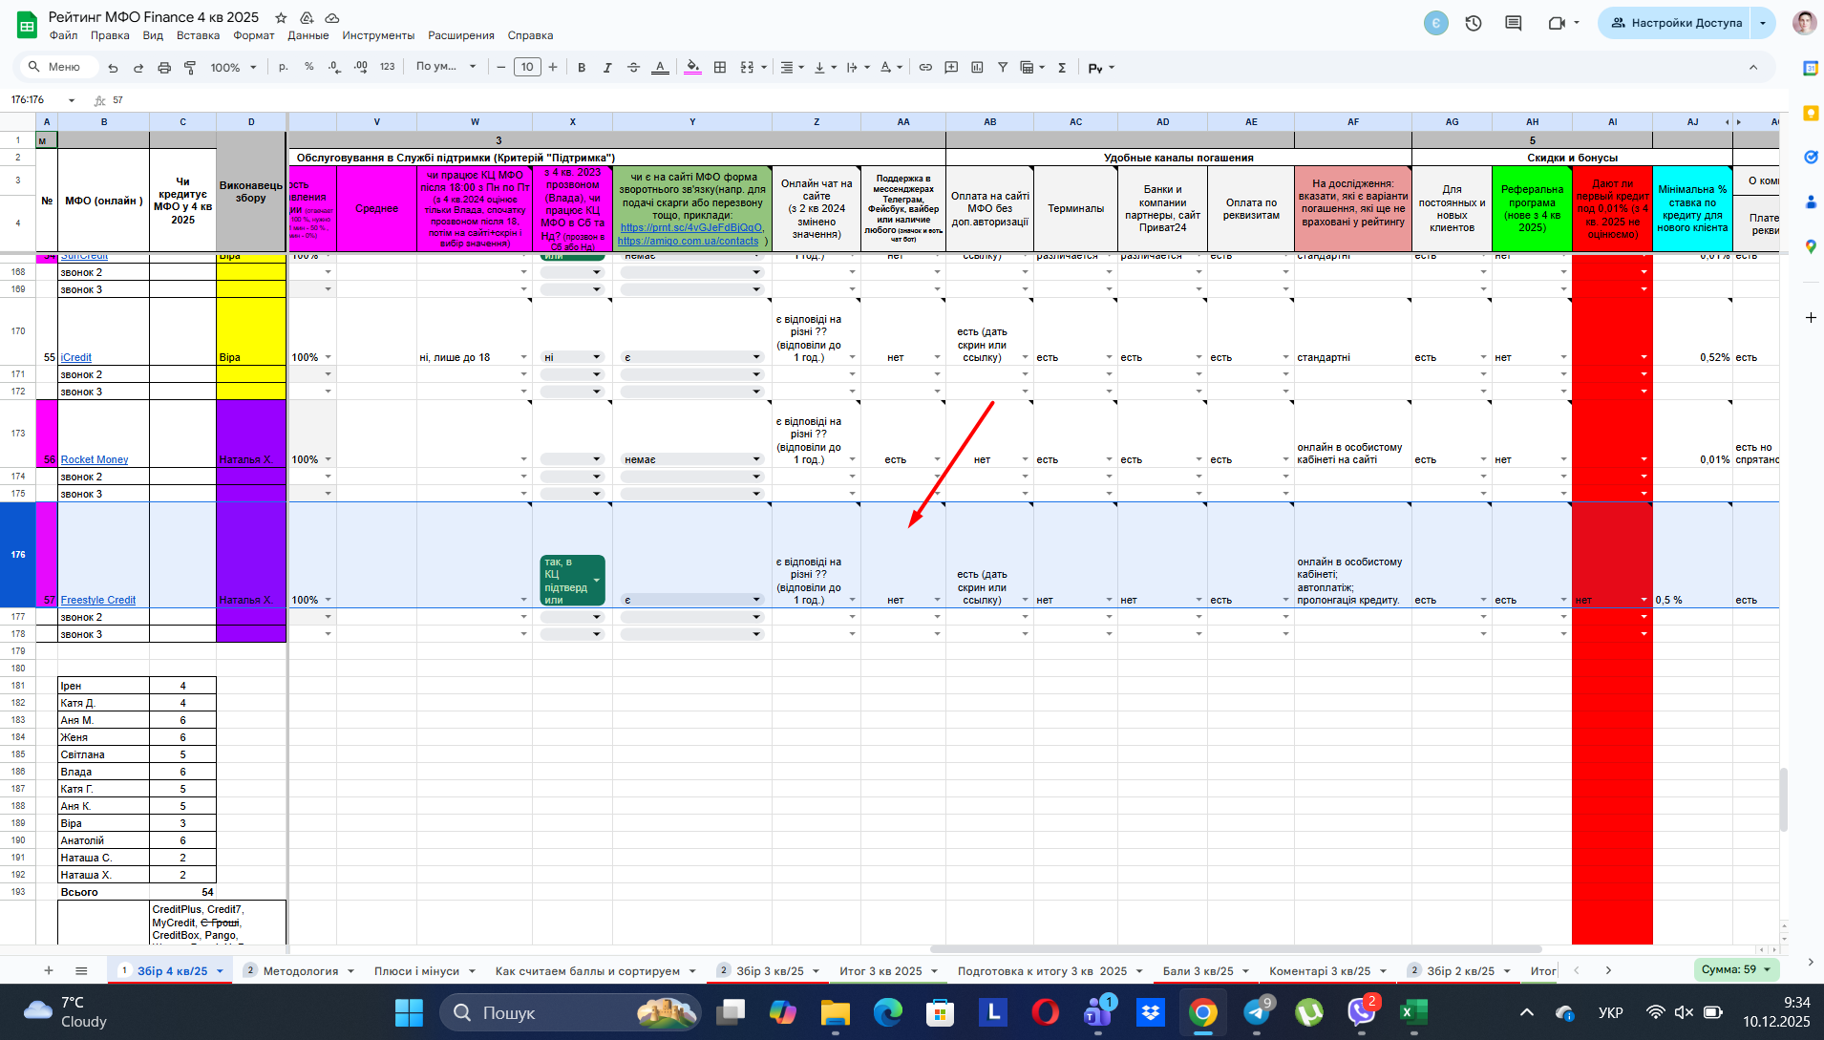Toggle bold formatting

point(582,67)
